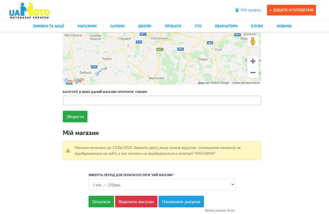Click the Мостиська label on map
Screen dimensions: 329x214
coord(73,35)
